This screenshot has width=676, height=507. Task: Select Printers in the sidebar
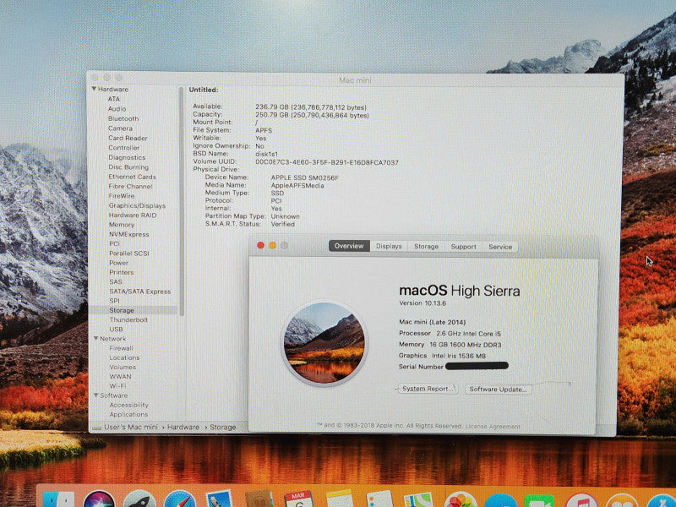[122, 272]
